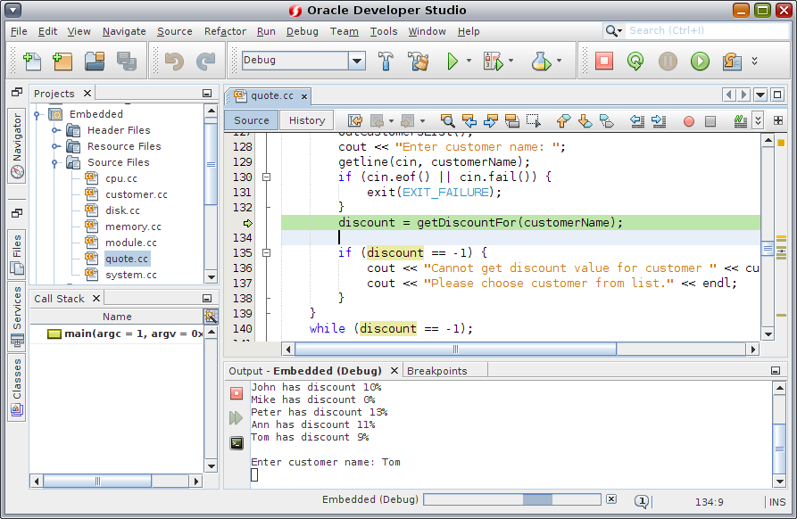This screenshot has width=797, height=519.
Task: Open the Team menu
Action: [345, 31]
